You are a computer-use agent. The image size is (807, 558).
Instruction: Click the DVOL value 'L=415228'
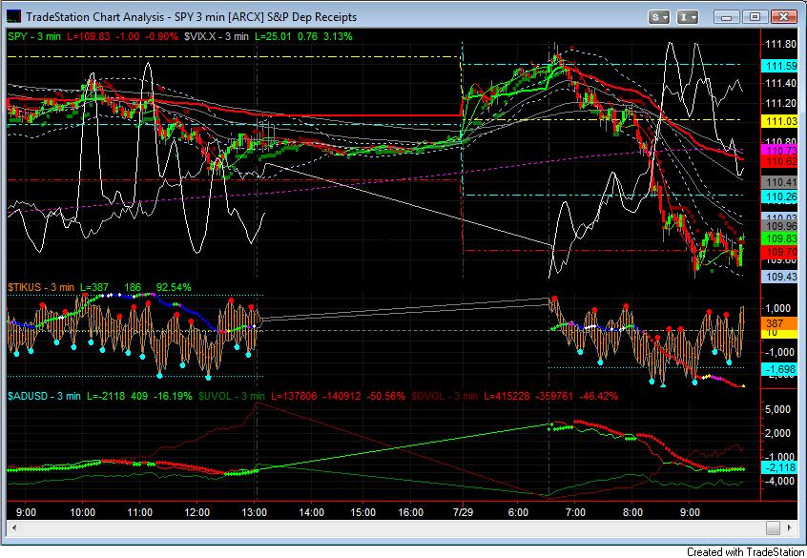(506, 396)
